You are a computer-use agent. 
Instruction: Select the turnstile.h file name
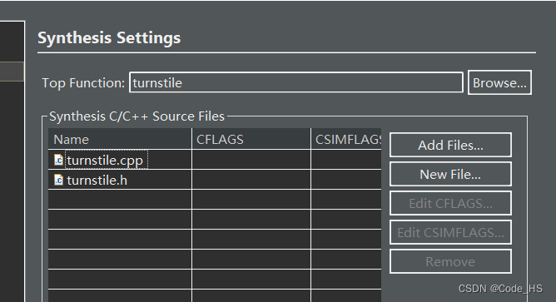[97, 180]
